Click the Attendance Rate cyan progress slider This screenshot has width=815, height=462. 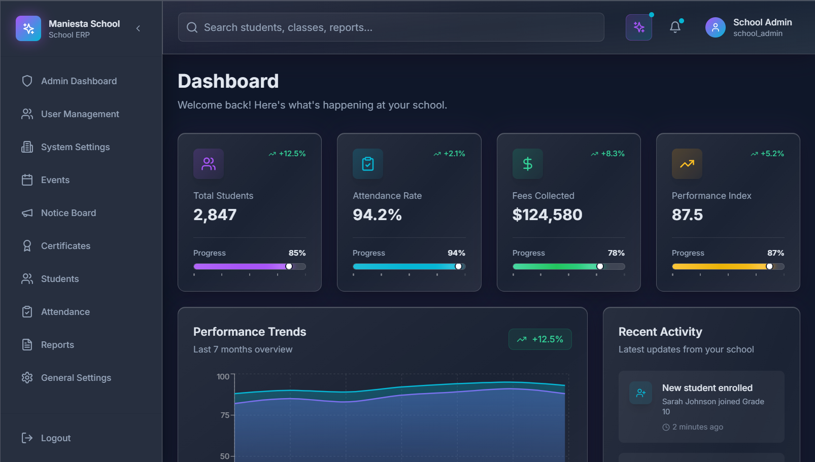[409, 266]
